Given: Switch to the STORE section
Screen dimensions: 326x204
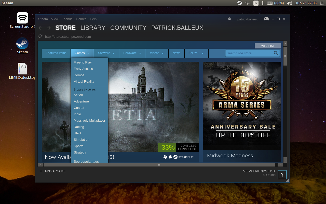Looking at the screenshot, I should coord(65,28).
